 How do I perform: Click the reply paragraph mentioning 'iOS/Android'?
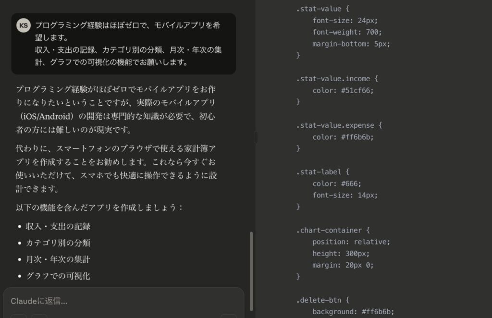115,110
